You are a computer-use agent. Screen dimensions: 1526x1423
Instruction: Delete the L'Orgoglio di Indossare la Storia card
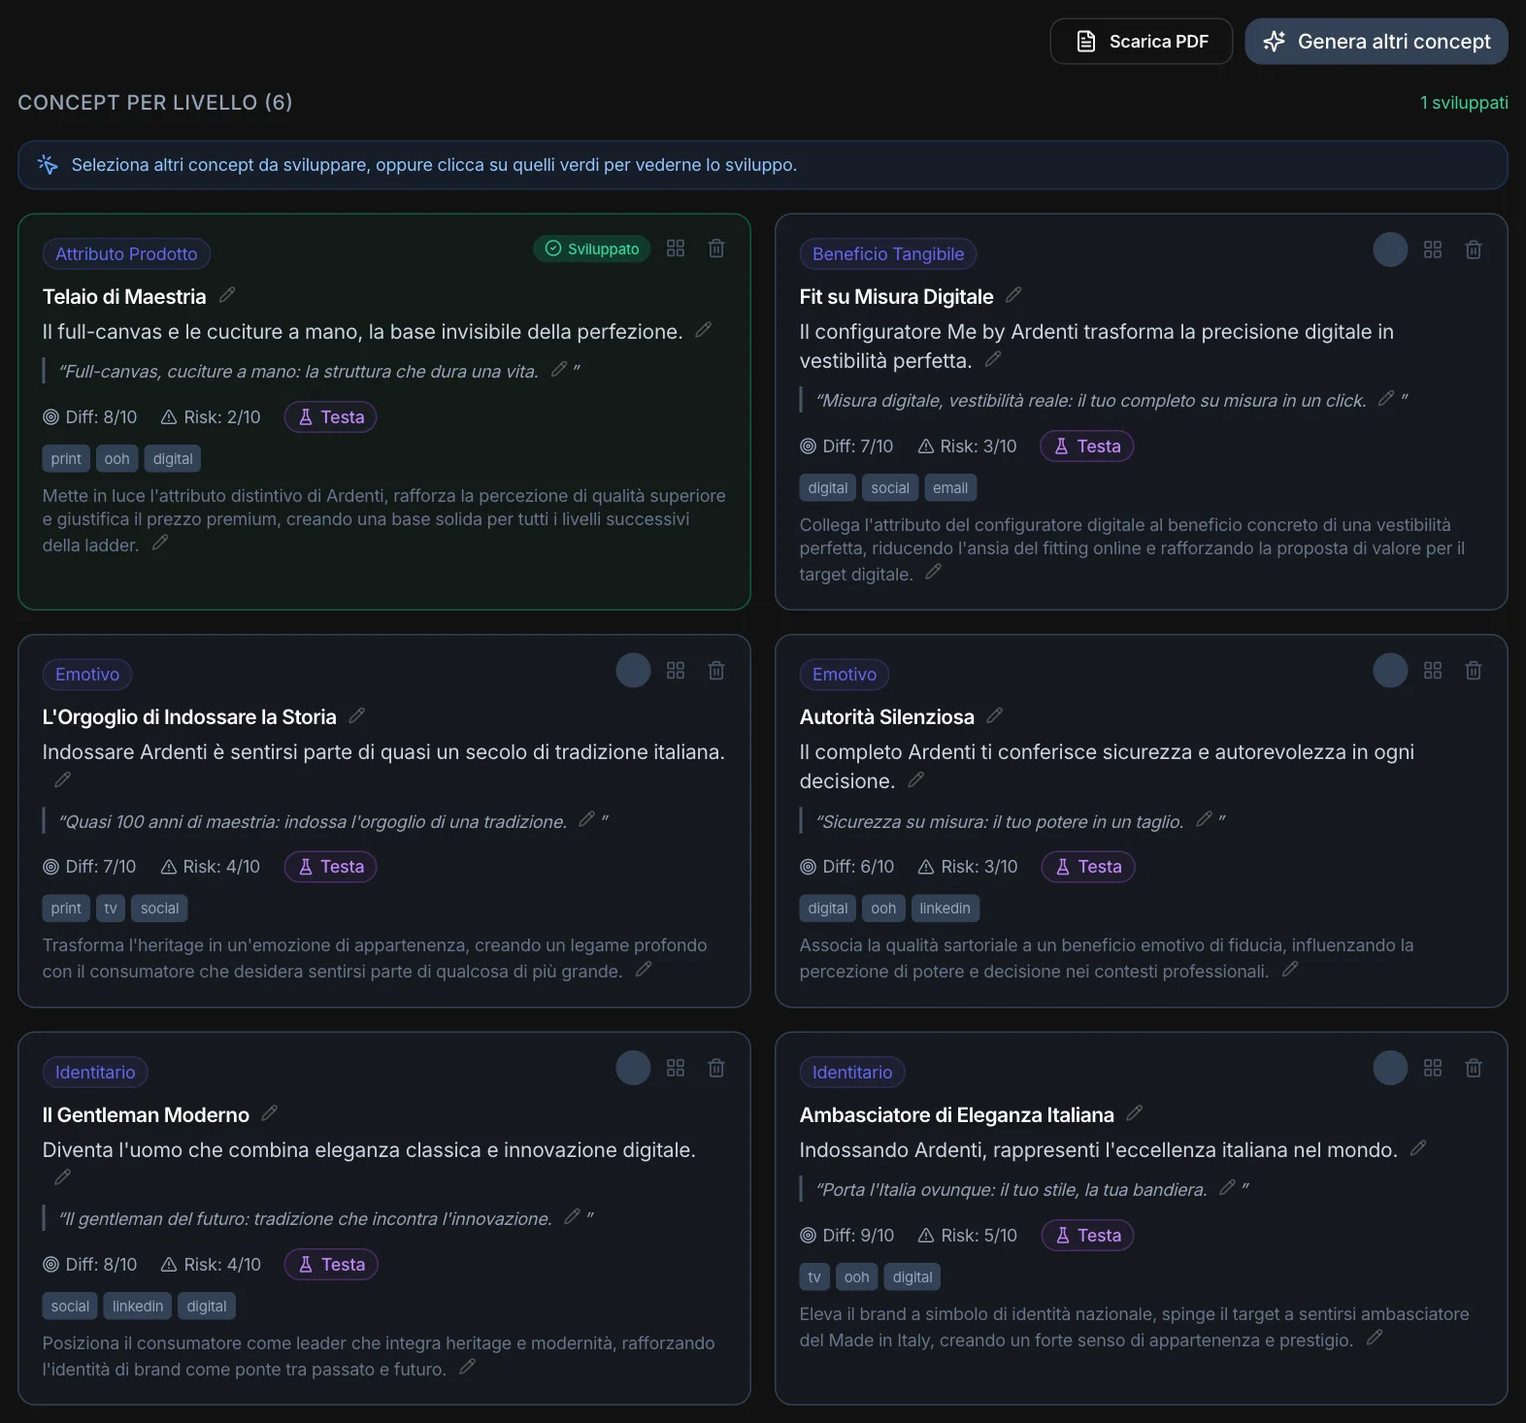(x=716, y=671)
